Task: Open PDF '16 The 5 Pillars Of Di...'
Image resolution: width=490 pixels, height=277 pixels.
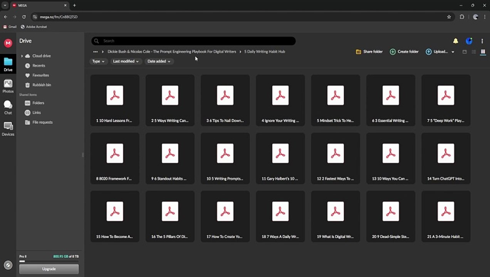Action: [170, 216]
